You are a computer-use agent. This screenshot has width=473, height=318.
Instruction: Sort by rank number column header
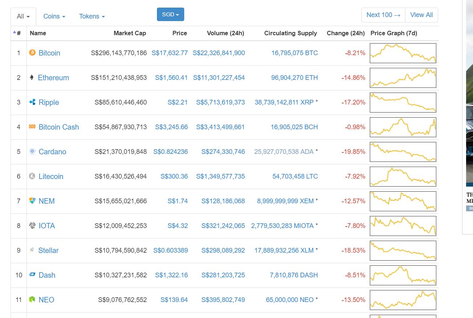[x=19, y=33]
